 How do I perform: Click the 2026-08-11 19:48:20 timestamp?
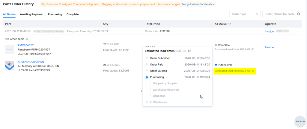point(197,64)
